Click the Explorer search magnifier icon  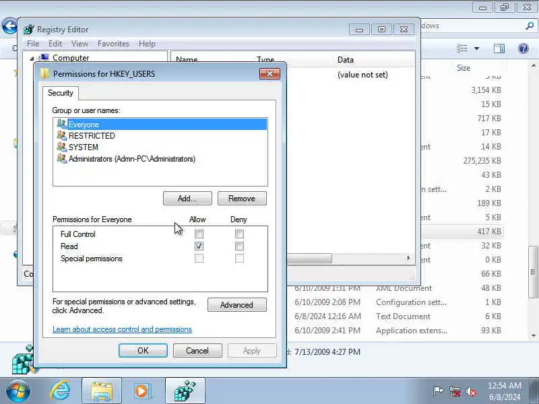(x=530, y=26)
